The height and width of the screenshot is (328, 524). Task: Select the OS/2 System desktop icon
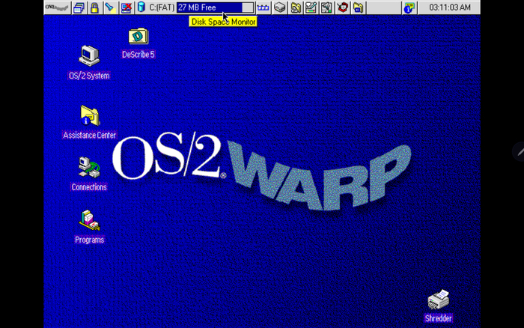(x=89, y=55)
